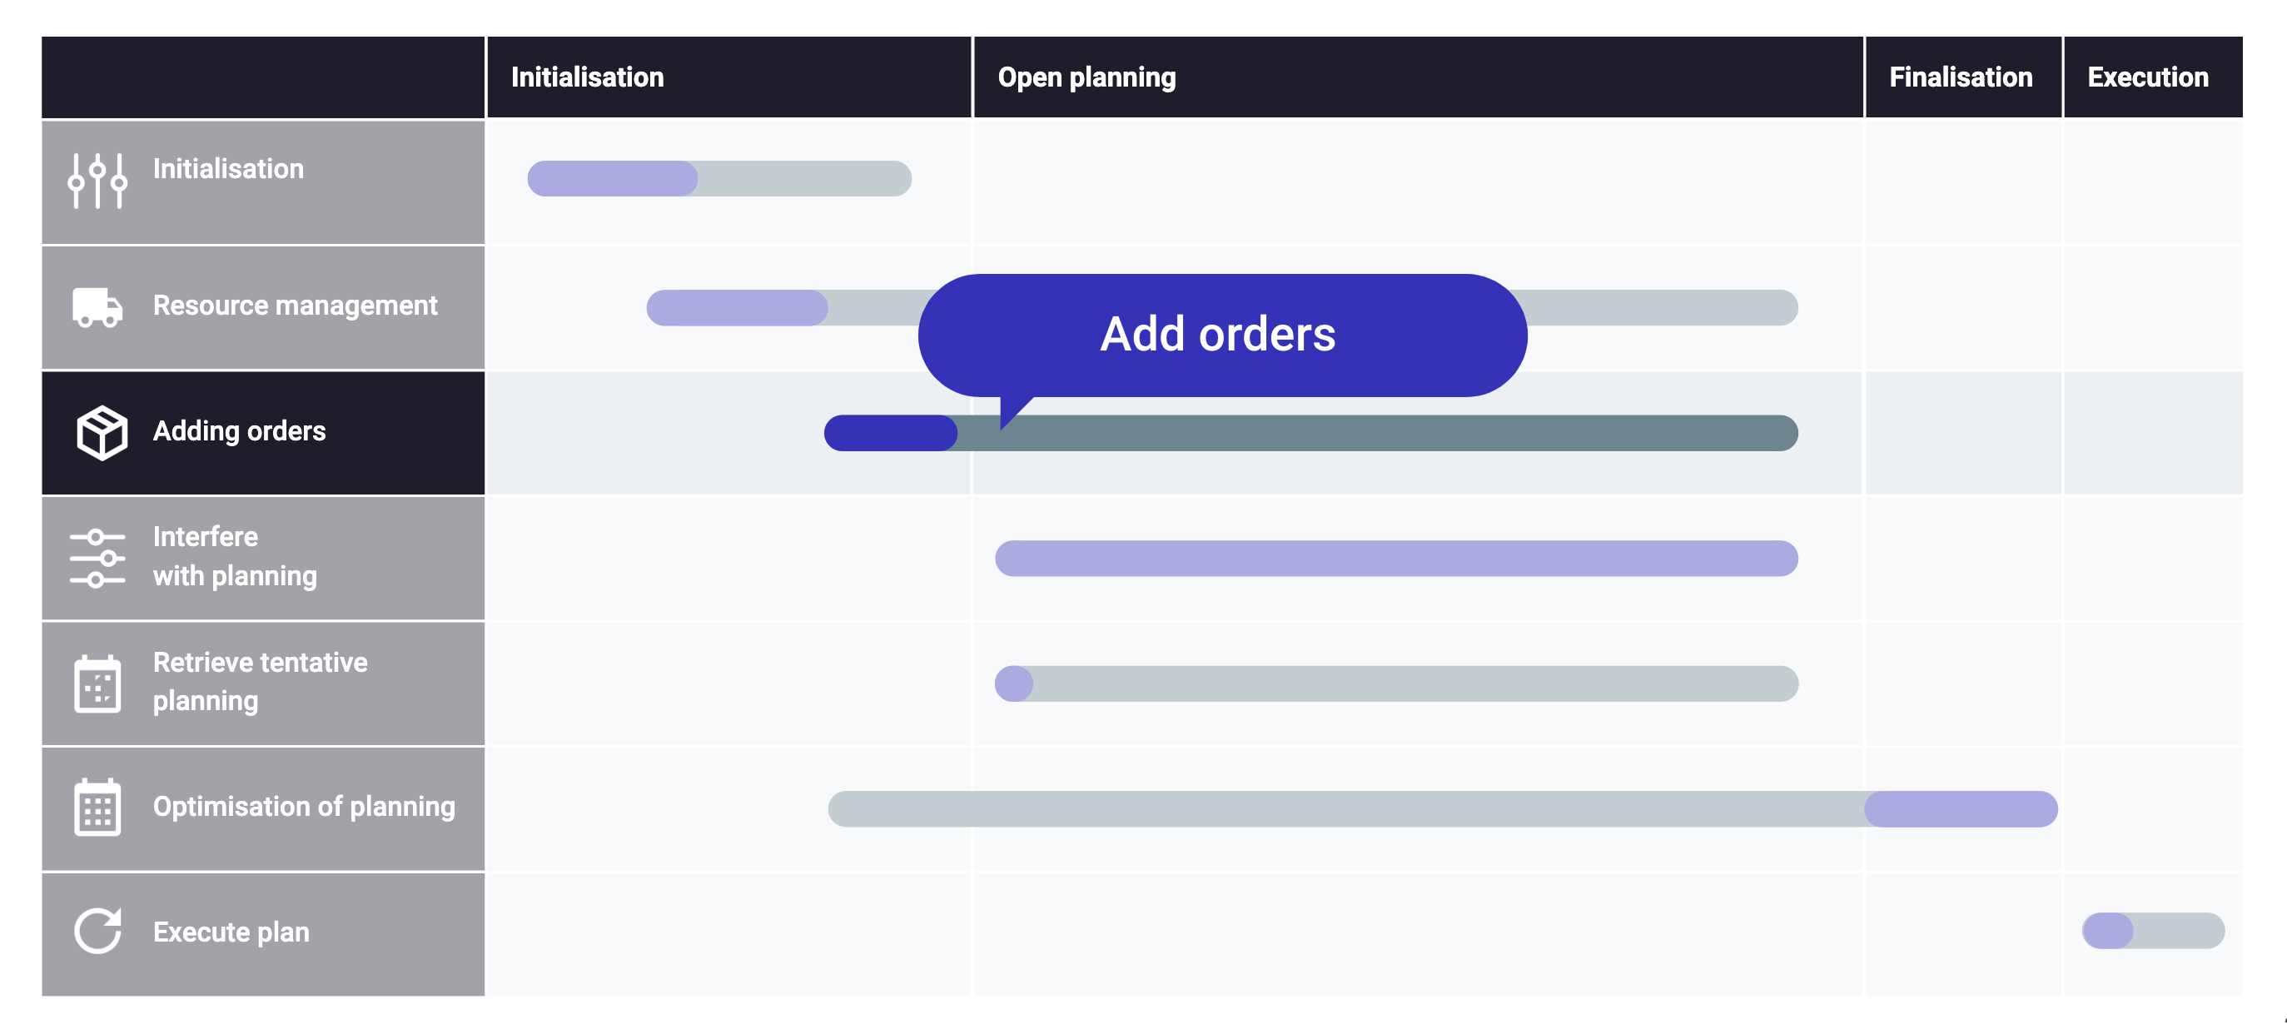
Task: Click the Interfere with planning purple bar
Action: (1396, 559)
